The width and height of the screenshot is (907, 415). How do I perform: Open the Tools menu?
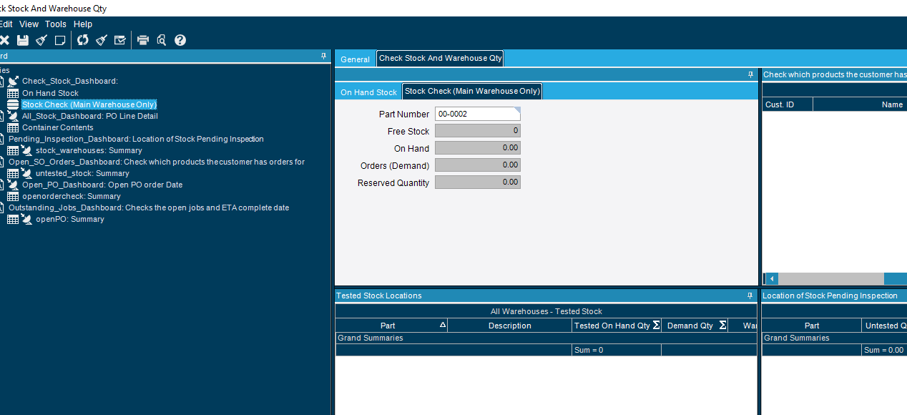(x=56, y=24)
